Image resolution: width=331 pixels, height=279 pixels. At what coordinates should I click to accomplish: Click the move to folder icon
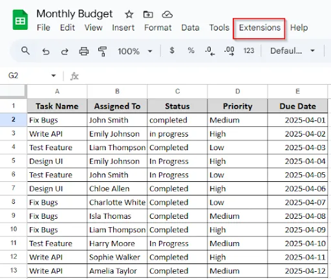point(148,14)
